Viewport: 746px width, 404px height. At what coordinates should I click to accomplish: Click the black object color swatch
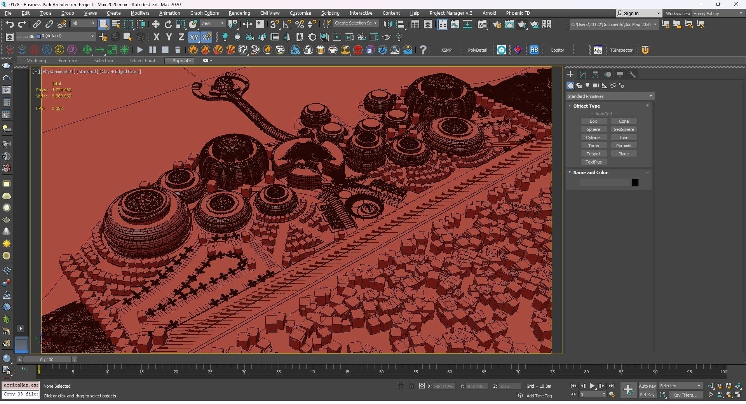pos(635,183)
